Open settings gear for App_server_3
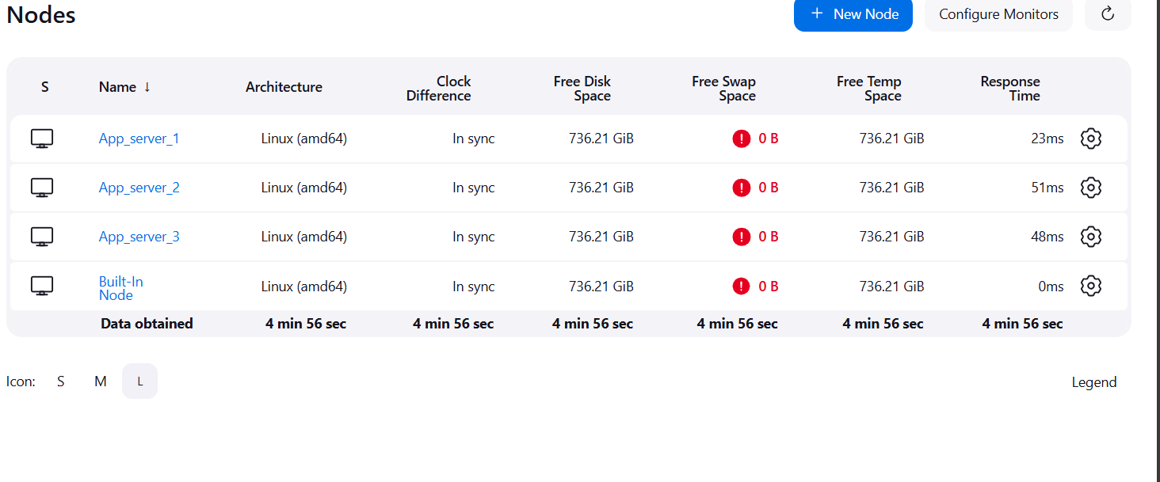Image resolution: width=1160 pixels, height=482 pixels. click(1091, 237)
